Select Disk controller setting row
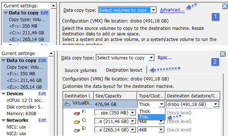 (25, 107)
